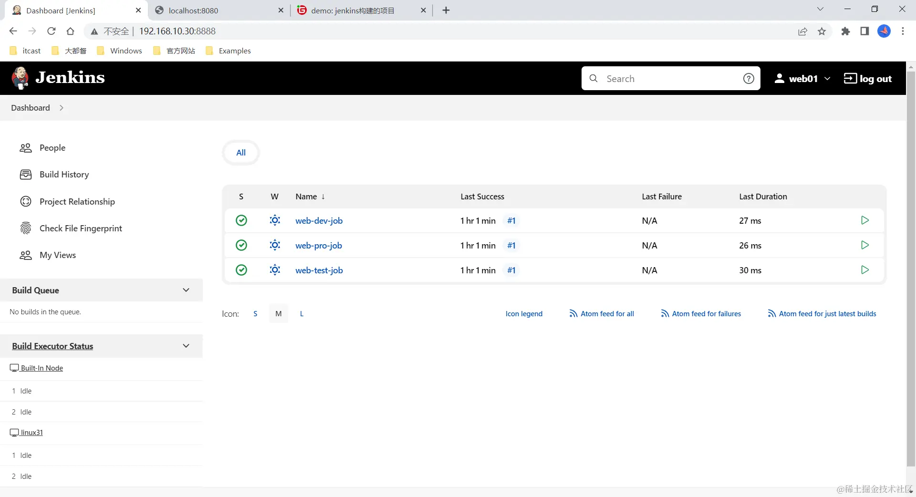916x497 pixels.
Task: Reload the page in the browser
Action: (x=52, y=31)
